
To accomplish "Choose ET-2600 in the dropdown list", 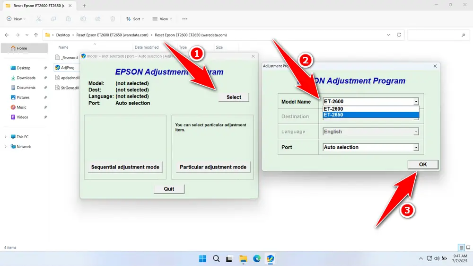I will coord(371,109).
